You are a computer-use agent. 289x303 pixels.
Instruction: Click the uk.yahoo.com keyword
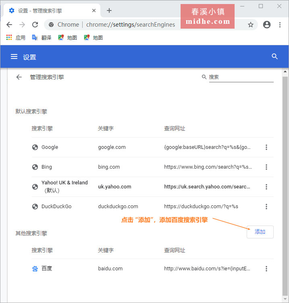click(114, 187)
